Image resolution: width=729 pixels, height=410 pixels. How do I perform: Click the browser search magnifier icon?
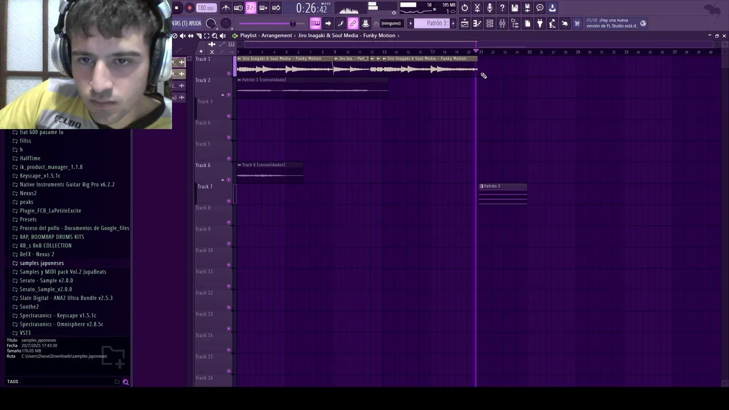click(126, 382)
